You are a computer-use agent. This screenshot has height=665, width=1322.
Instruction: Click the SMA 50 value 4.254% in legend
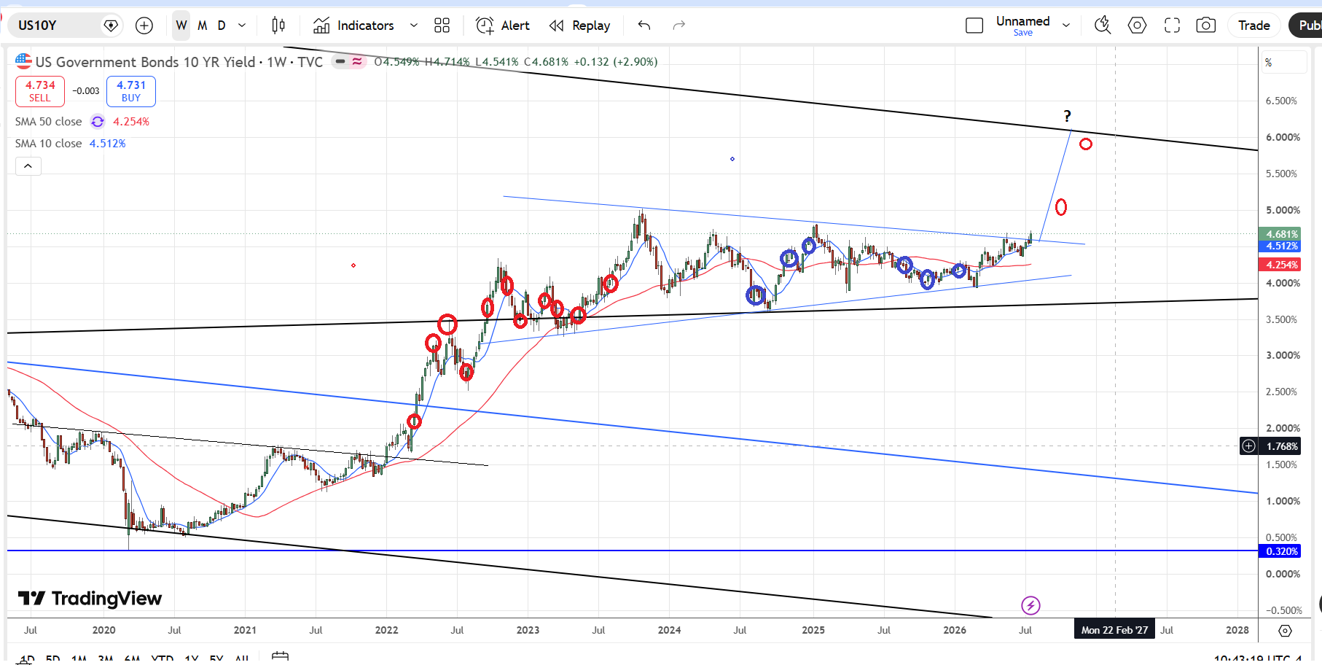tap(131, 122)
